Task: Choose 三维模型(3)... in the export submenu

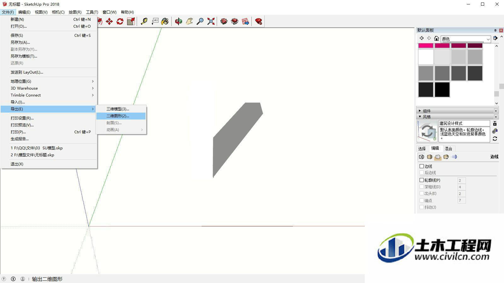Action: pyautogui.click(x=121, y=109)
